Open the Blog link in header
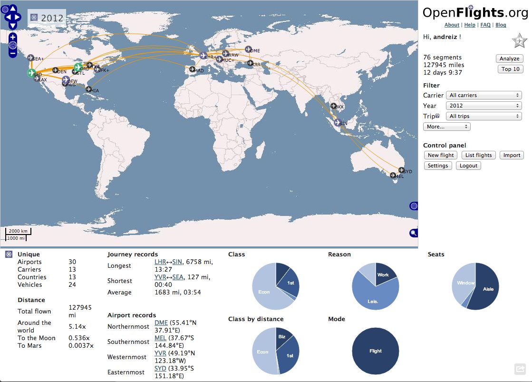 click(501, 25)
